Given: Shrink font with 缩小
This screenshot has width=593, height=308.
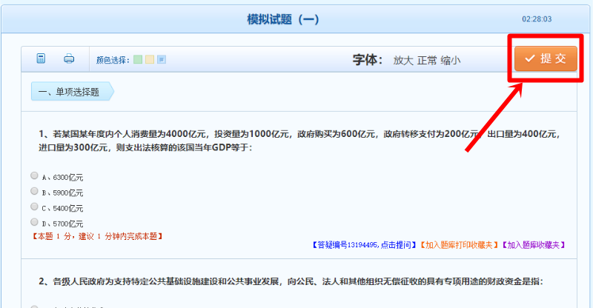Looking at the screenshot, I should click(451, 61).
